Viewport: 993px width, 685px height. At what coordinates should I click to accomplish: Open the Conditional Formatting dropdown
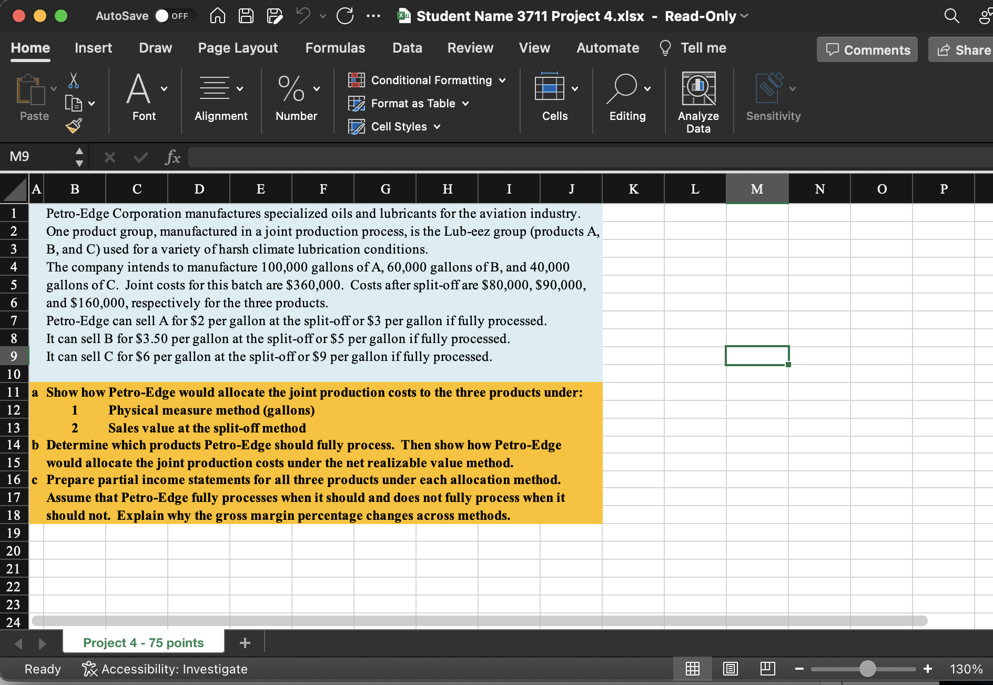427,80
